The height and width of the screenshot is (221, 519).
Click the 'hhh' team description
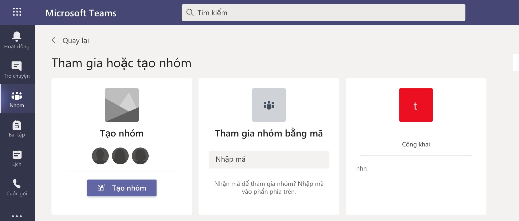point(361,169)
